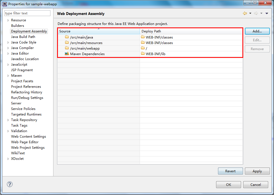Expand the XDoclet node

8,159
